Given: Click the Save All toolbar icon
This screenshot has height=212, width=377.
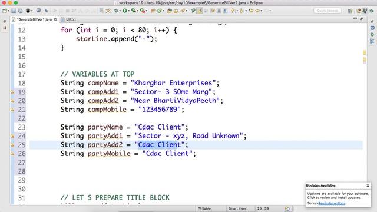Looking at the screenshot, I should pyautogui.click(x=21, y=11).
